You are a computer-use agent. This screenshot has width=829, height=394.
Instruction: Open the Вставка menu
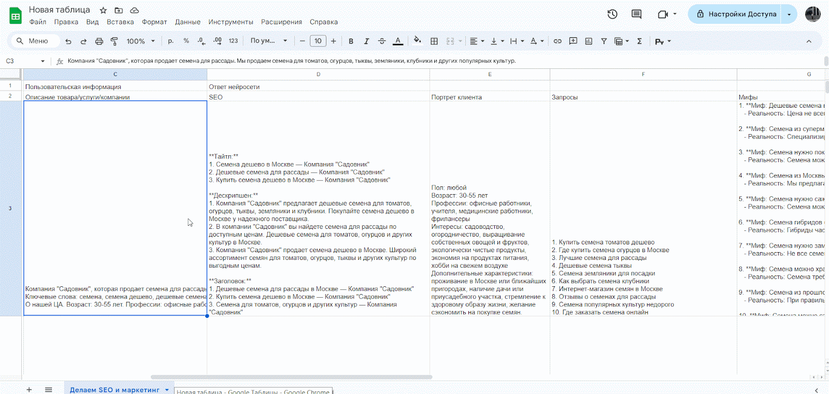pos(120,22)
